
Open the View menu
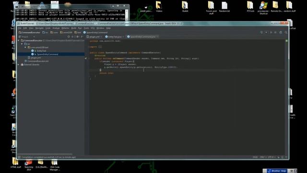pos(31,28)
